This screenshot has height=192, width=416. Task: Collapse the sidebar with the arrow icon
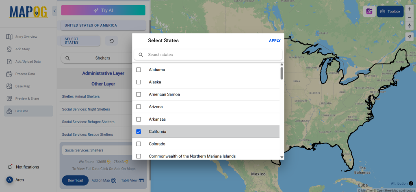coord(54,11)
